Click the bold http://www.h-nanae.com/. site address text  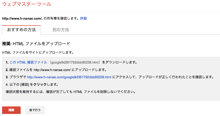click(x=22, y=18)
